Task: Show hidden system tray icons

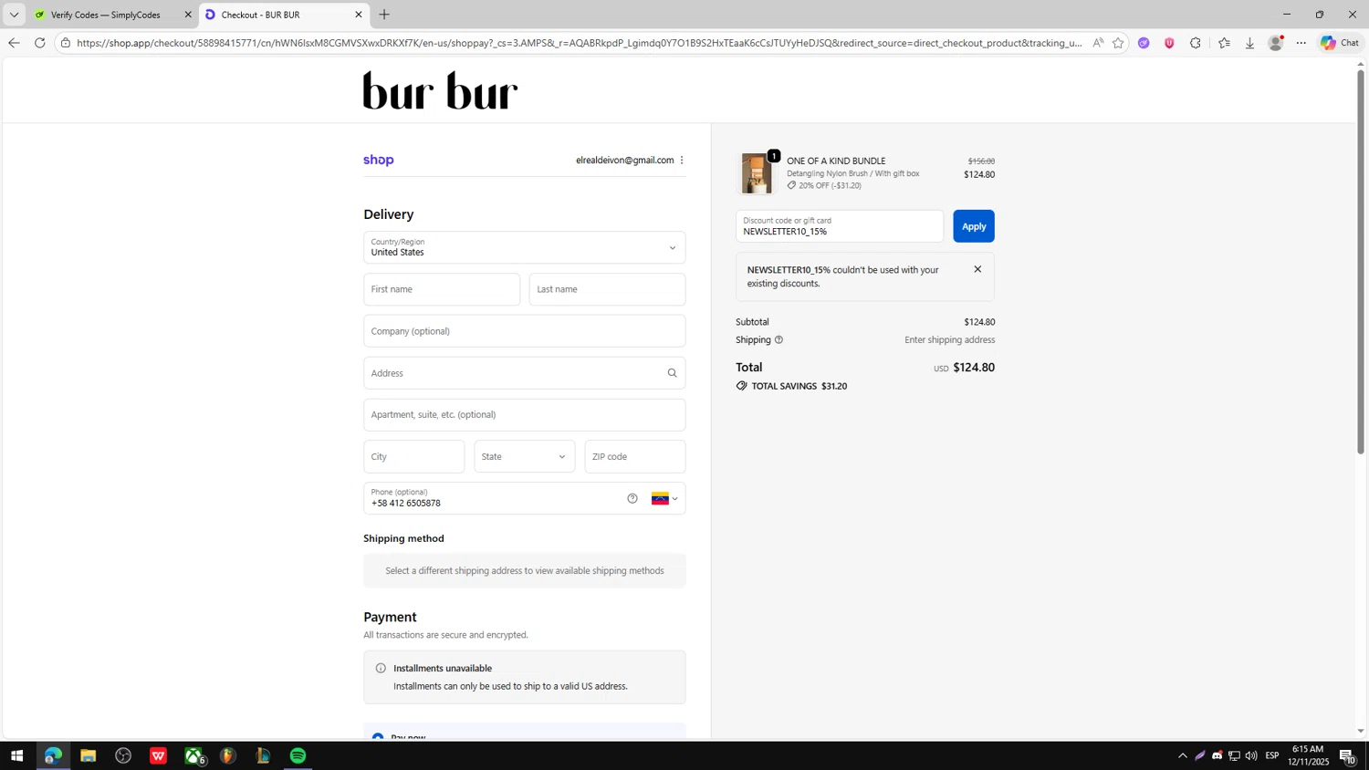Action: tap(1183, 755)
